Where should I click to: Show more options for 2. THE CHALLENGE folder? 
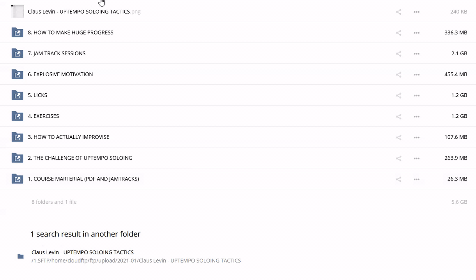(x=416, y=158)
